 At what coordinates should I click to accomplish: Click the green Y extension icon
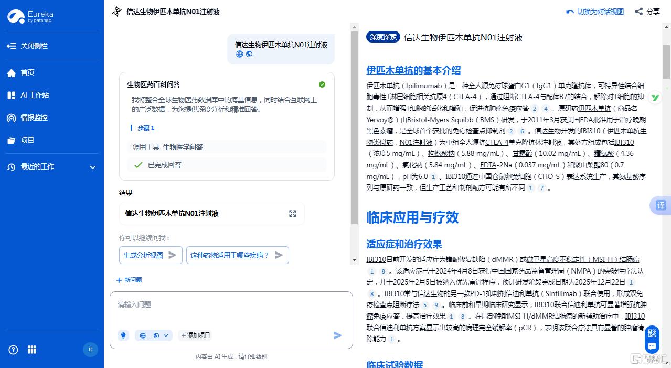(656, 98)
